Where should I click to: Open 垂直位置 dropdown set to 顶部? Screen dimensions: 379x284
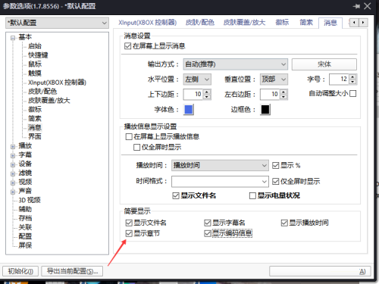pyautogui.click(x=274, y=80)
